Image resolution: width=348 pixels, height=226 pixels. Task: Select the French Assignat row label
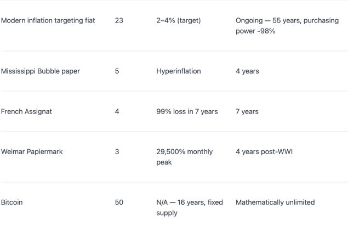[26, 111]
